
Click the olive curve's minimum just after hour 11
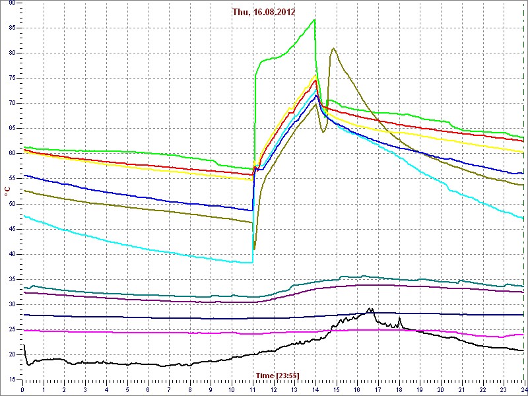click(x=254, y=249)
